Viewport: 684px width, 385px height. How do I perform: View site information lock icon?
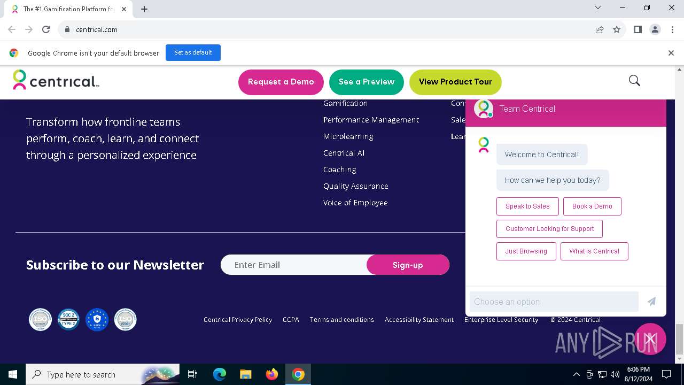coord(67,30)
